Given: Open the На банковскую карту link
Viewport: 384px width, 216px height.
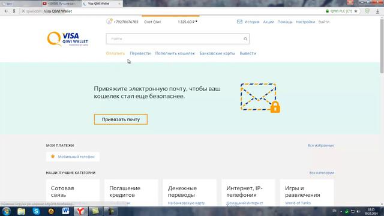Looking at the screenshot, I should 186,203.
